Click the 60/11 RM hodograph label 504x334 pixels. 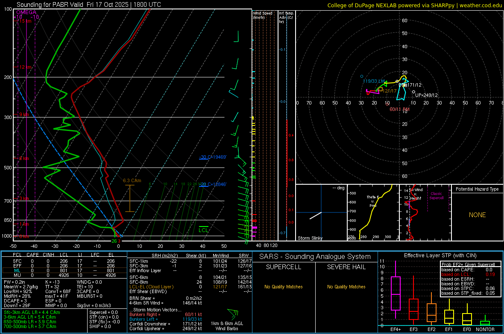[x=399, y=109]
